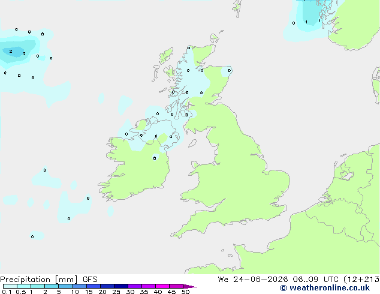380x294 pixels.
Task: Click the legend label "0.1"
Action: pyautogui.click(x=7, y=292)
